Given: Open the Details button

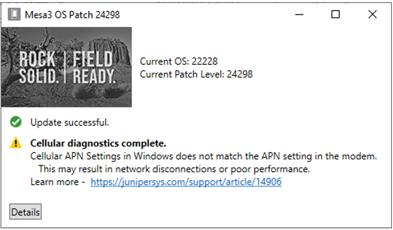Looking at the screenshot, I should click(25, 212).
